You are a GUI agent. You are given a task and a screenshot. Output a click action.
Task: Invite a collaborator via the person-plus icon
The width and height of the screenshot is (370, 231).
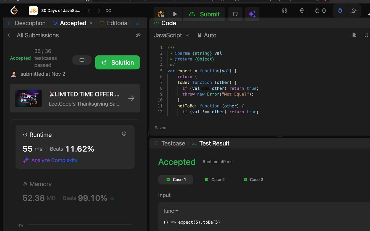click(x=354, y=10)
